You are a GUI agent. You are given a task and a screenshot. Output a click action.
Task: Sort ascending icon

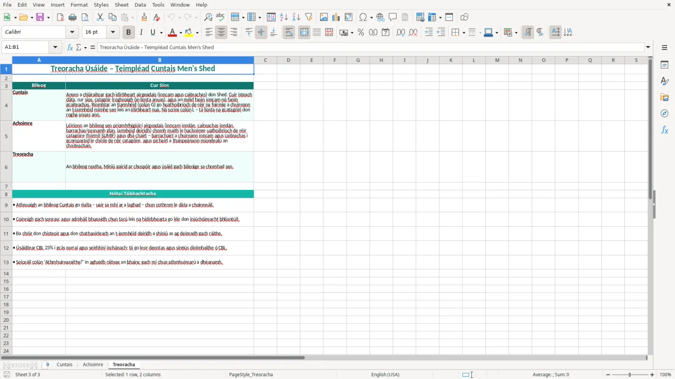(x=284, y=17)
